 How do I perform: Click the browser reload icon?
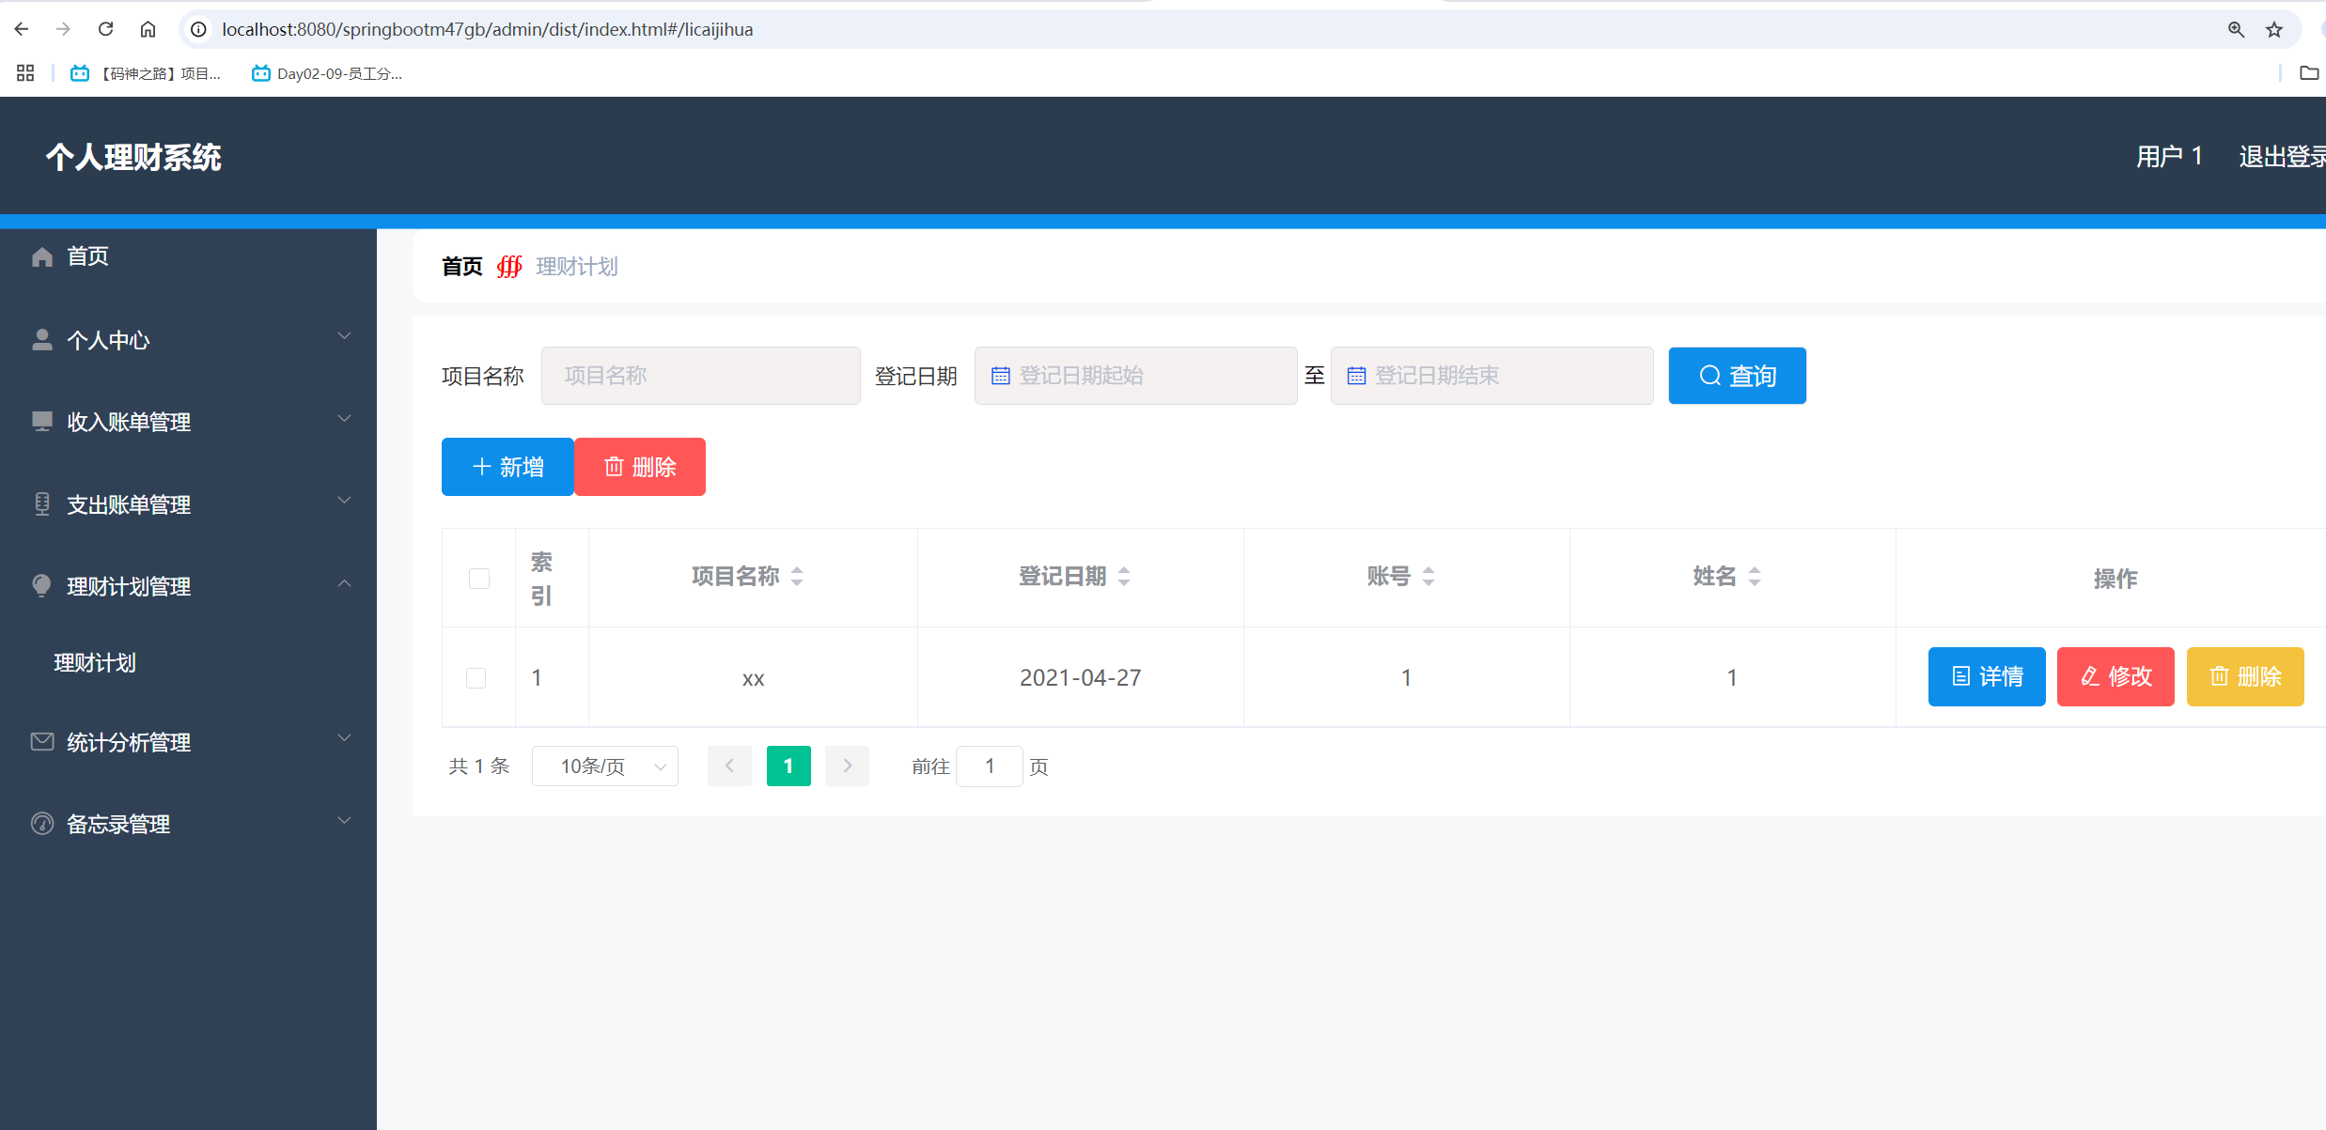(106, 29)
